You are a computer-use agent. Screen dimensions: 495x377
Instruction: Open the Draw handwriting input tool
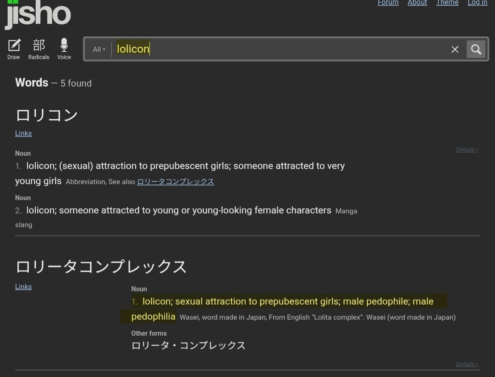coord(14,49)
